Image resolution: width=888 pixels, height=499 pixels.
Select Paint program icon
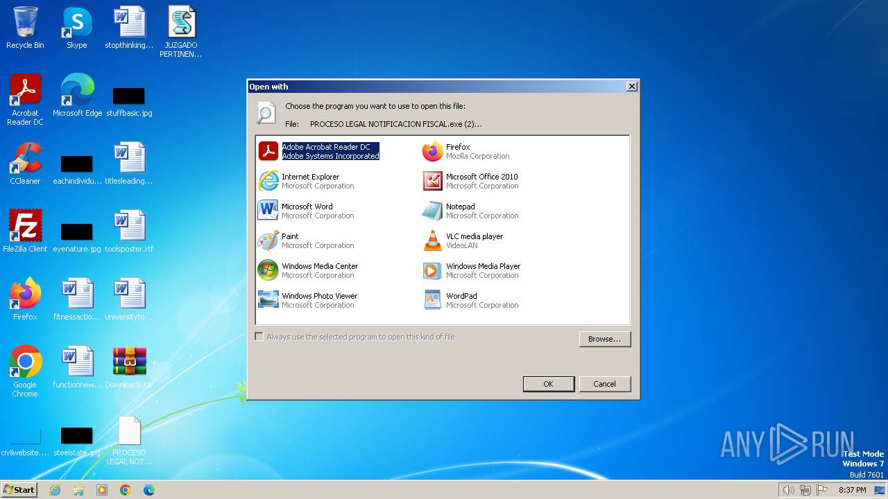point(268,240)
